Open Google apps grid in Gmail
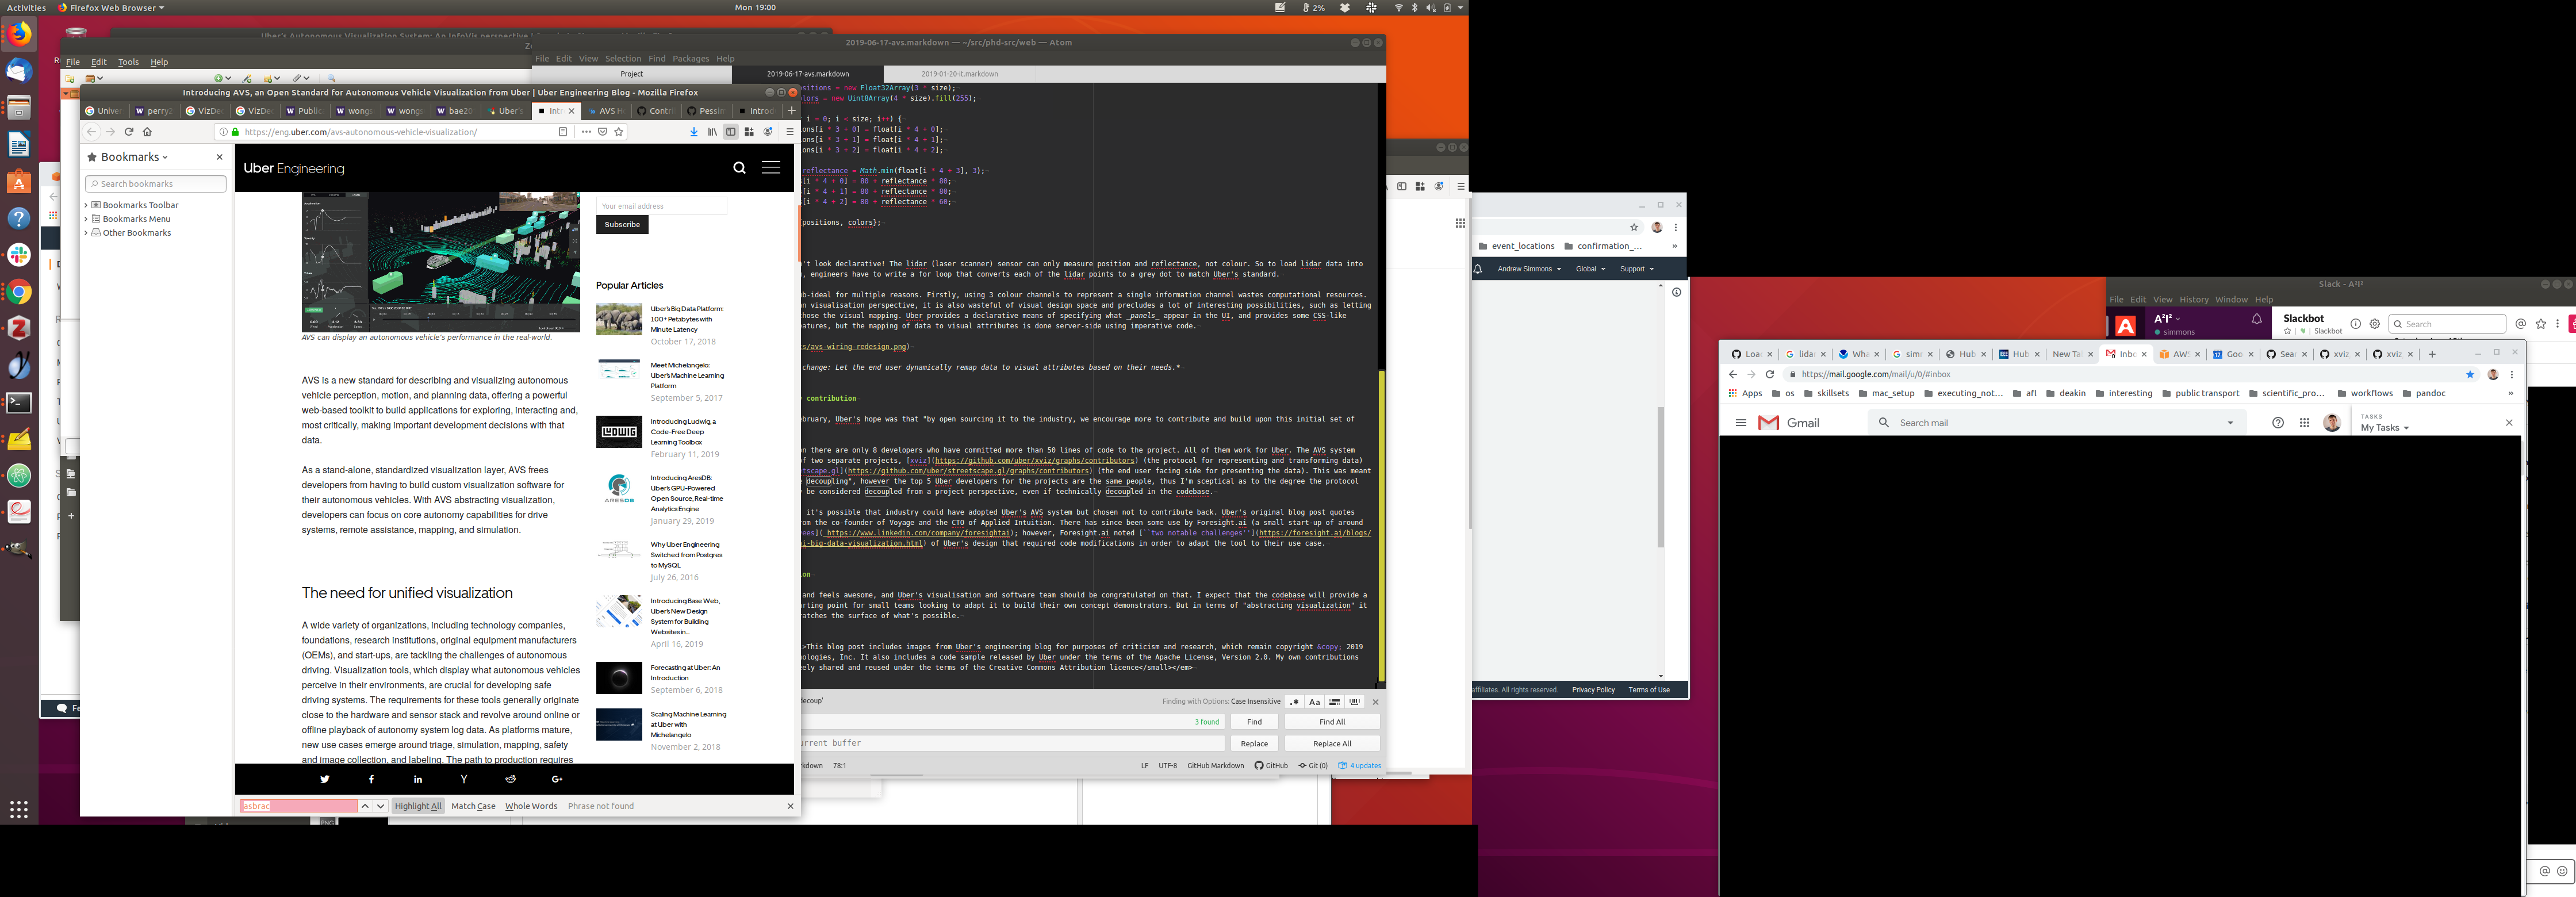The width and height of the screenshot is (2576, 897). point(2304,423)
